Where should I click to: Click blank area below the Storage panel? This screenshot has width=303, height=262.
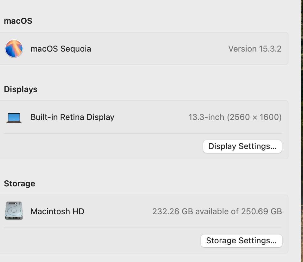[x=143, y=258]
